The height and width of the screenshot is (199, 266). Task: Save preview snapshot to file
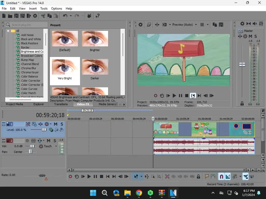pos(221,25)
